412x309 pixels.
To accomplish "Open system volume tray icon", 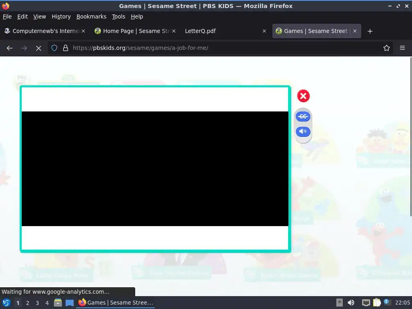I will (351, 303).
